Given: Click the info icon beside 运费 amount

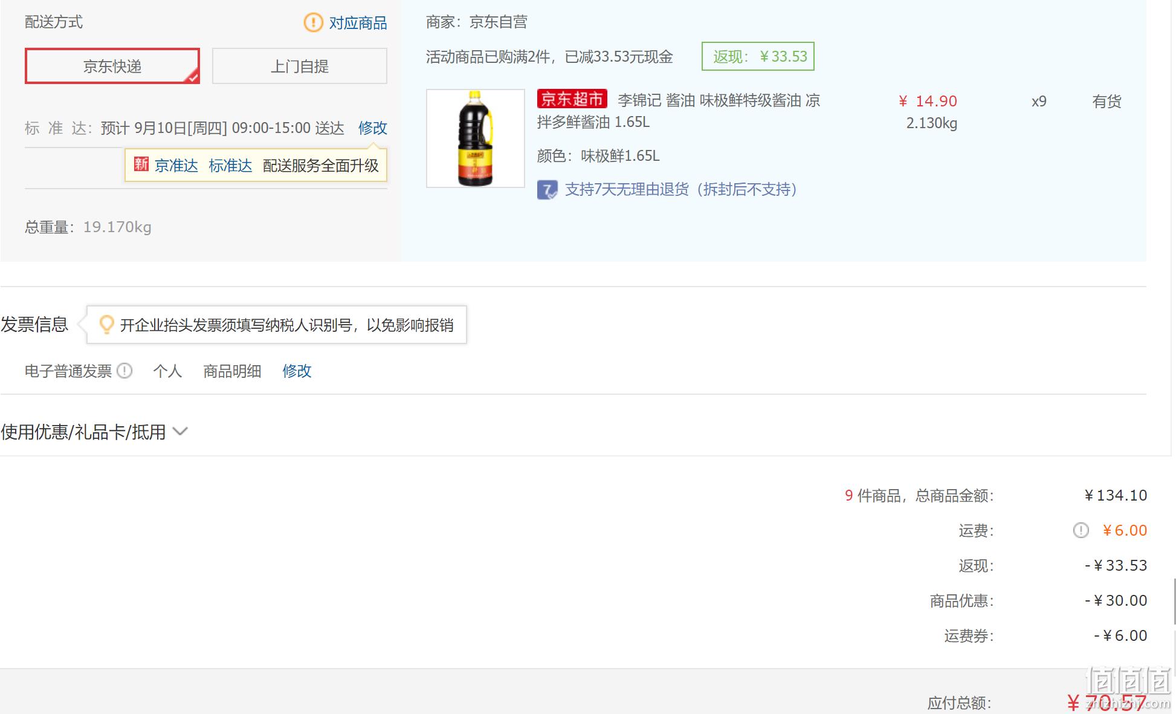Looking at the screenshot, I should click(x=1081, y=531).
